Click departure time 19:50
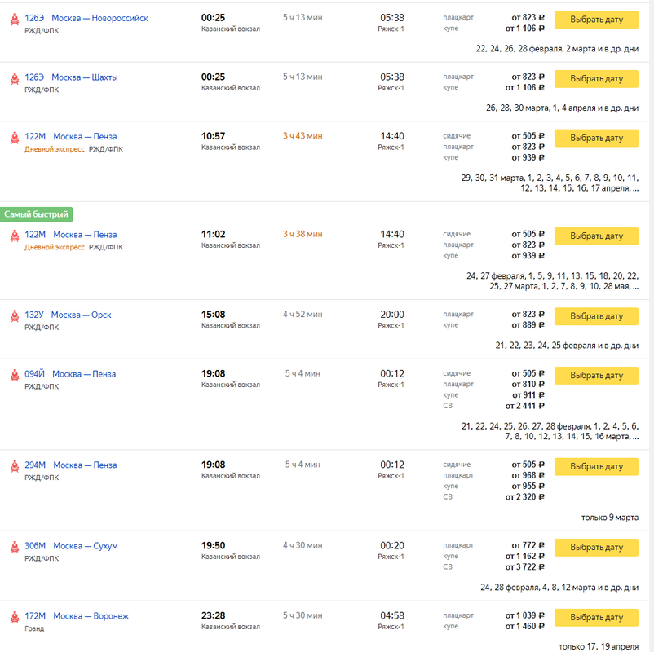 click(213, 545)
